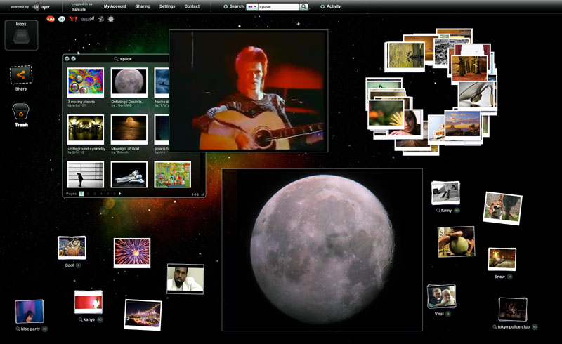This screenshot has height=344, width=562.
Task: Open the night city lights photo
Action: [143, 315]
